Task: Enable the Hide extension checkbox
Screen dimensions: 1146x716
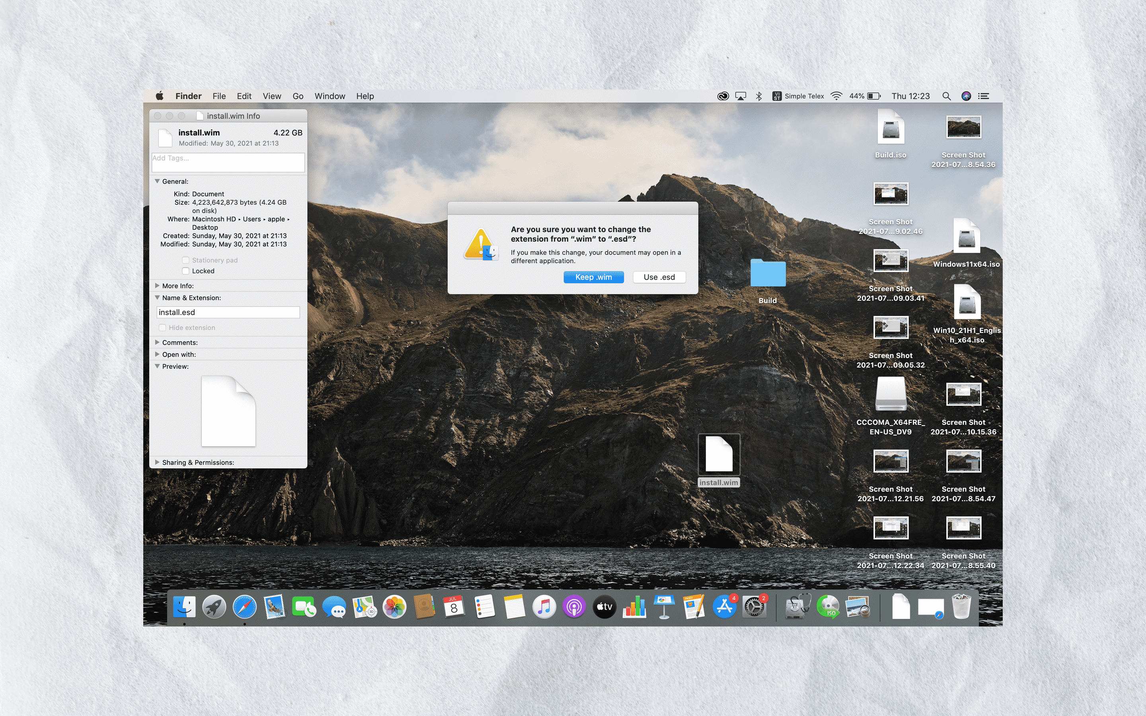Action: 162,327
